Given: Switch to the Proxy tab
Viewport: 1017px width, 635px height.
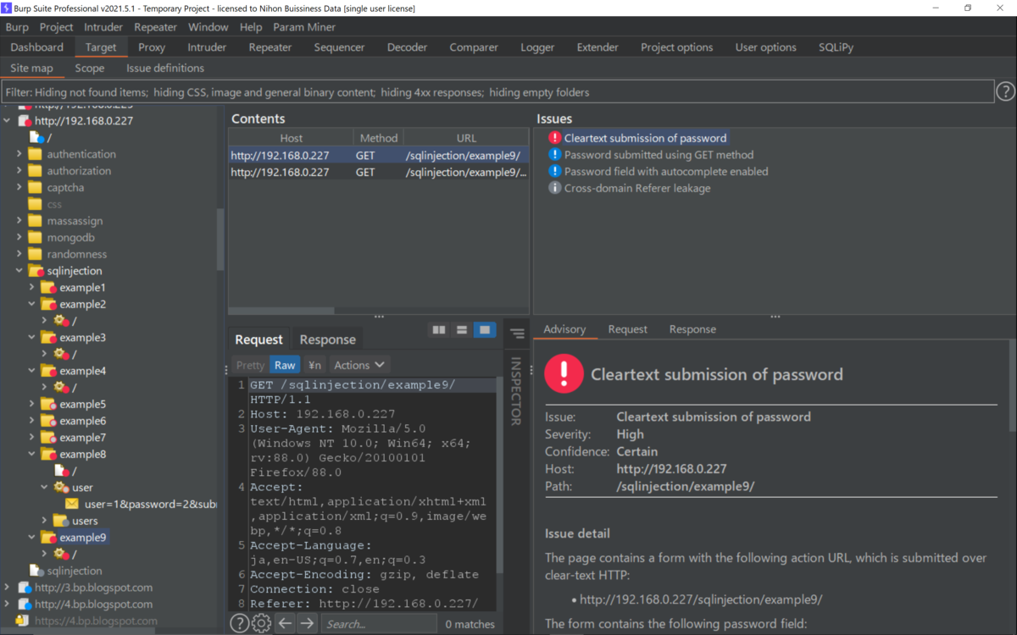Looking at the screenshot, I should point(152,47).
